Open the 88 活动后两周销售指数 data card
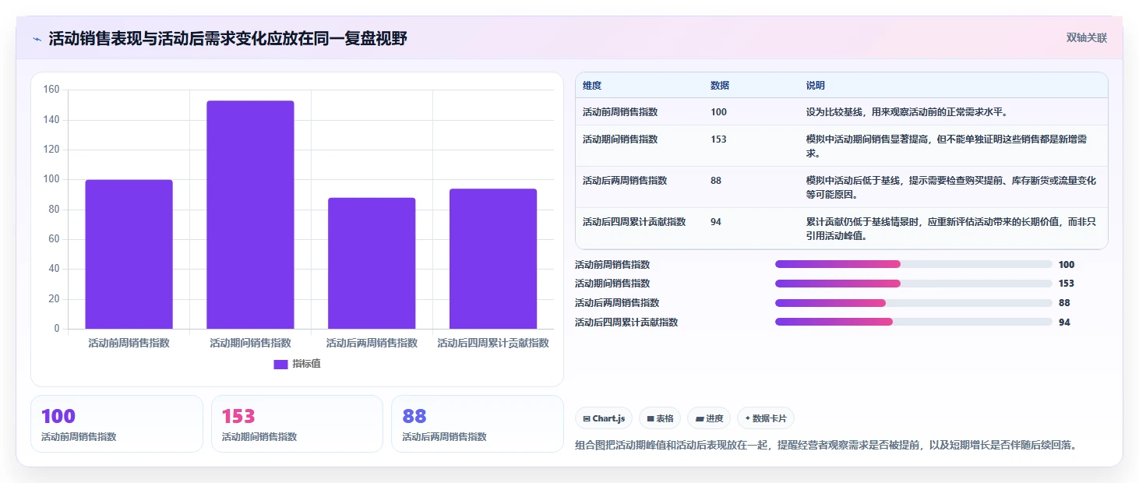The height and width of the screenshot is (483, 1139). point(478,424)
